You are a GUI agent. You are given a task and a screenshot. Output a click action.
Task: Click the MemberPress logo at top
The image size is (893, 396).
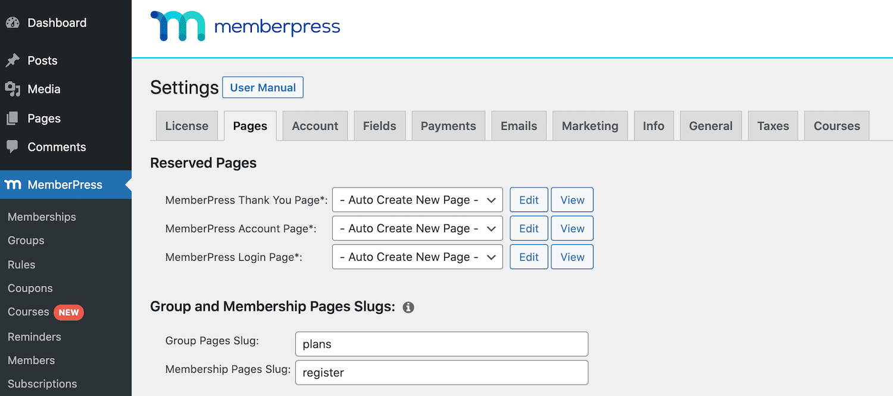(245, 27)
